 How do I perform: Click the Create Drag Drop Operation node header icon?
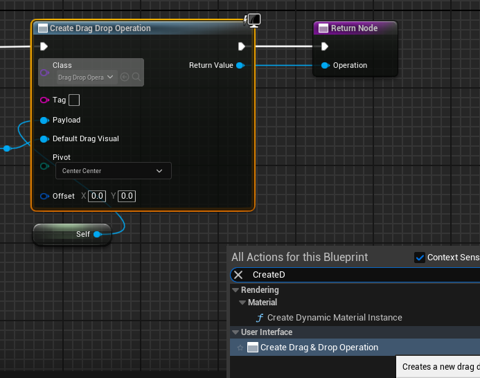[x=42, y=28]
